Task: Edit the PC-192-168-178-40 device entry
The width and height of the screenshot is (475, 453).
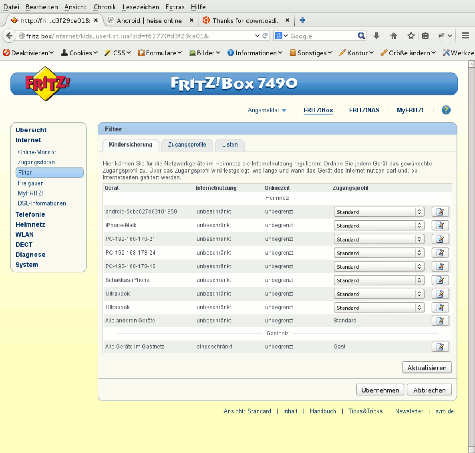Action: (x=440, y=267)
